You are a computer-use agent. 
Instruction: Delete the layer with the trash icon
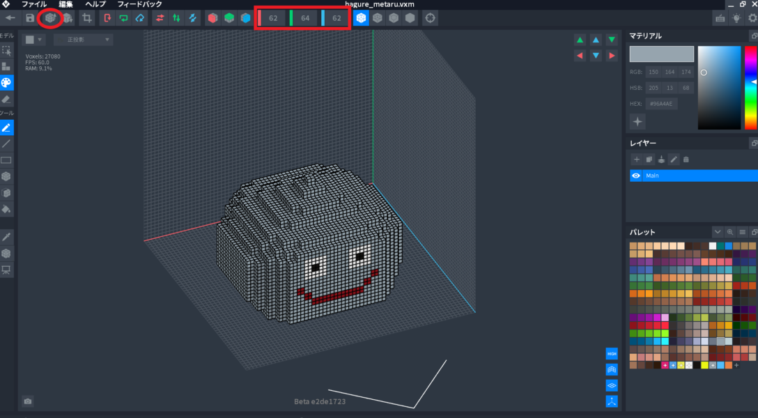686,160
